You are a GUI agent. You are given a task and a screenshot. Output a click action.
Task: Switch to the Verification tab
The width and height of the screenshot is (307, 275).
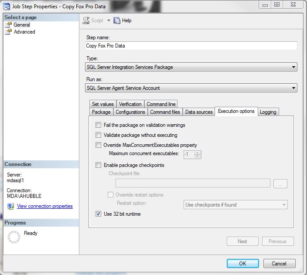130,104
